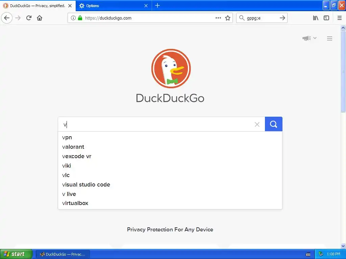The height and width of the screenshot is (259, 346).
Task: Switch to the Options tab
Action: 114,6
